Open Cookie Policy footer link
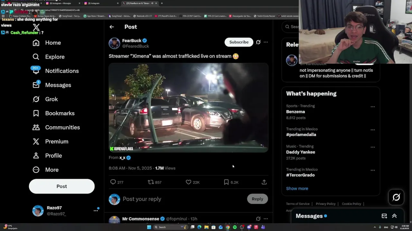 [x=351, y=204]
